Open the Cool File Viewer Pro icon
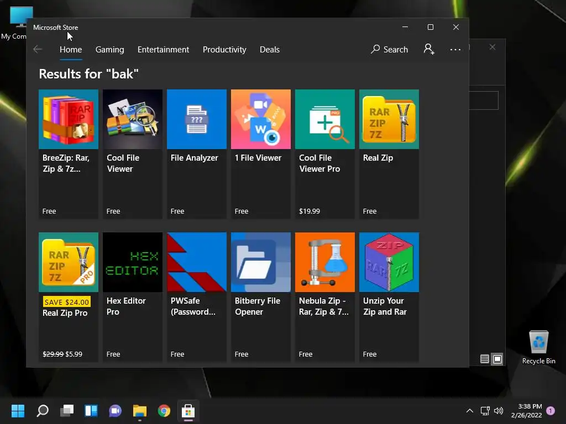 coord(325,119)
